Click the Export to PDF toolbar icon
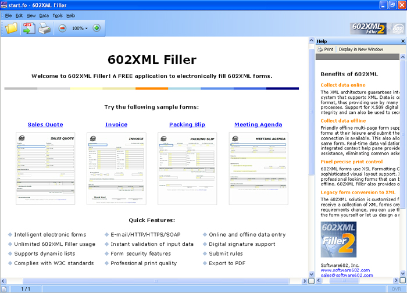The image size is (407, 293). pos(28,28)
